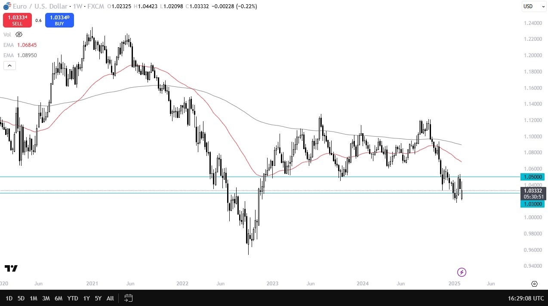548x306 pixels.
Task: Select the All time range
Action: [110, 298]
